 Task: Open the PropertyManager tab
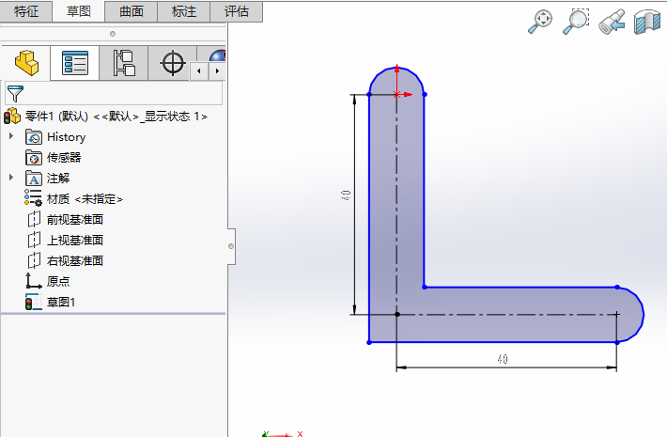click(x=75, y=63)
